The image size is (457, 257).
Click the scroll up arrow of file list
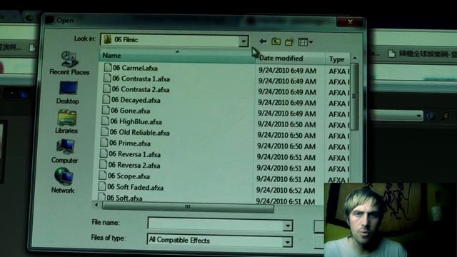355,59
